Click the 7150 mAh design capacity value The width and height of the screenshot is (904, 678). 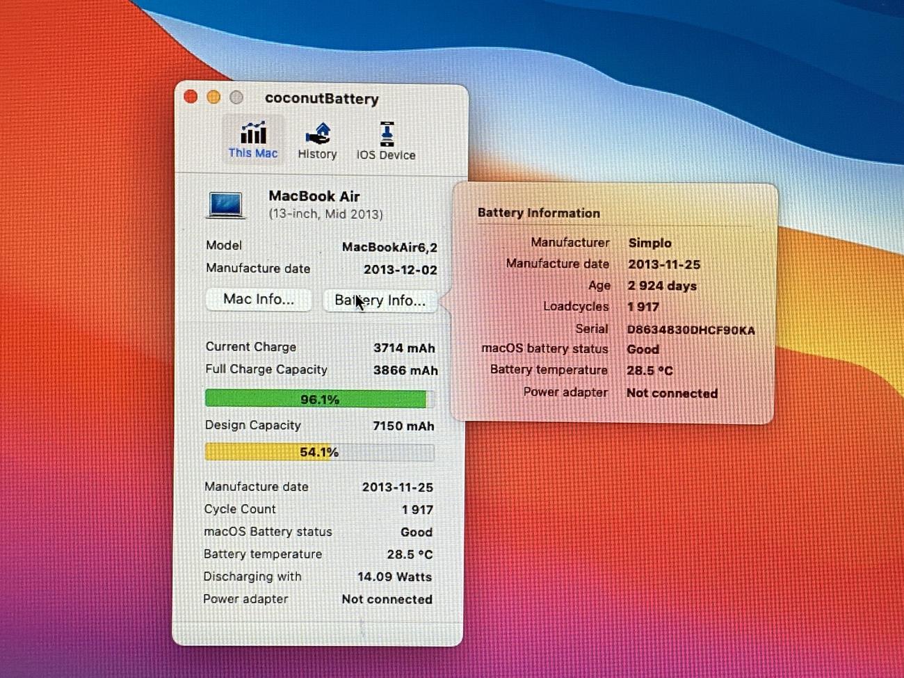coord(403,426)
